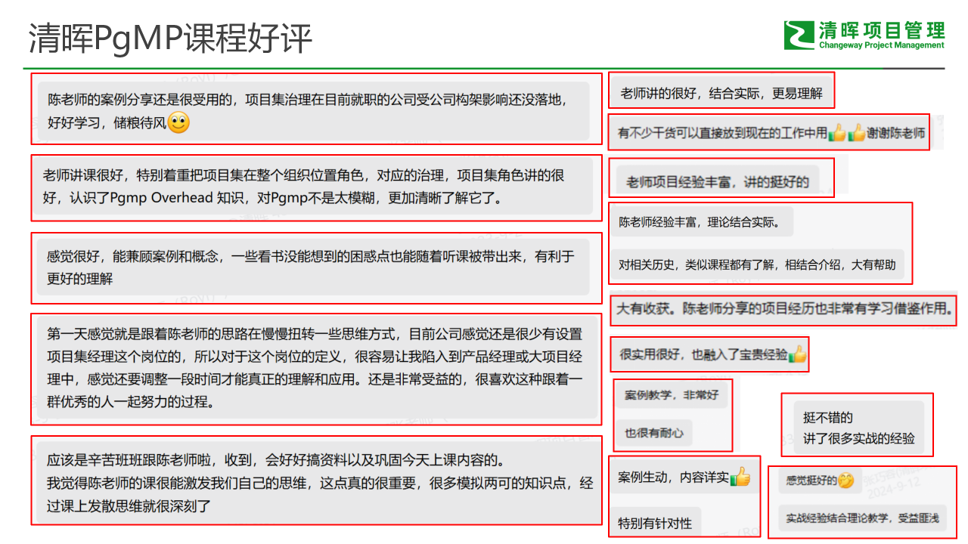This screenshot has height=544, width=968.
Task: Click the 案例教学，非常好 bubble
Action: [x=672, y=394]
